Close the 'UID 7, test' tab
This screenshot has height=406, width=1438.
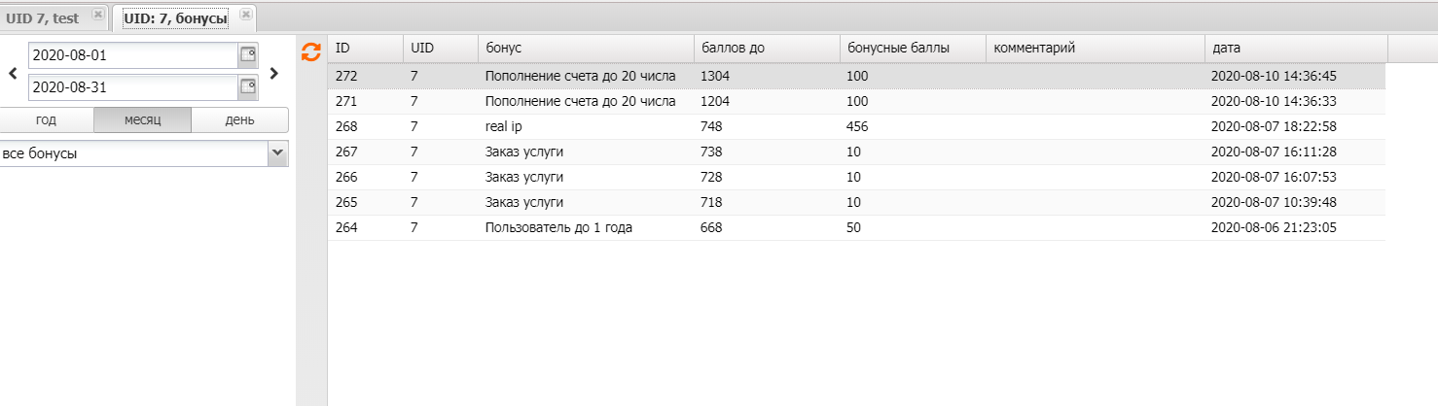point(97,15)
